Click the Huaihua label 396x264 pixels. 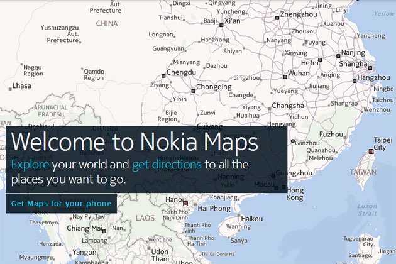tap(248, 116)
